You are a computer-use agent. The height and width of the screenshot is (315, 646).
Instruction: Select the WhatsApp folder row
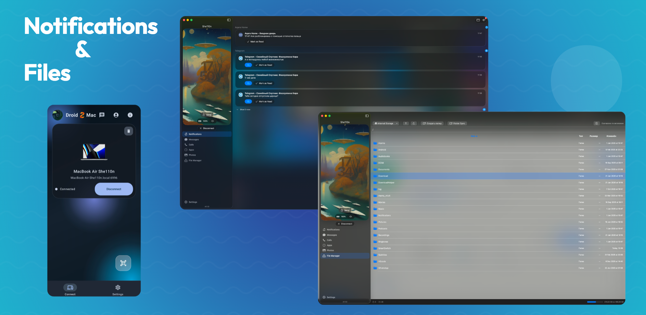pos(498,268)
